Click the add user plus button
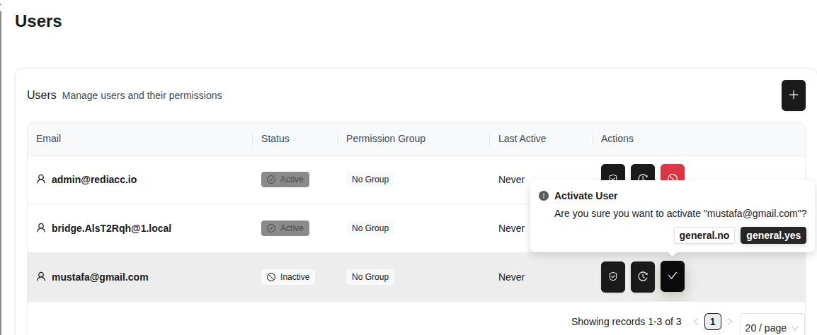 (x=793, y=95)
